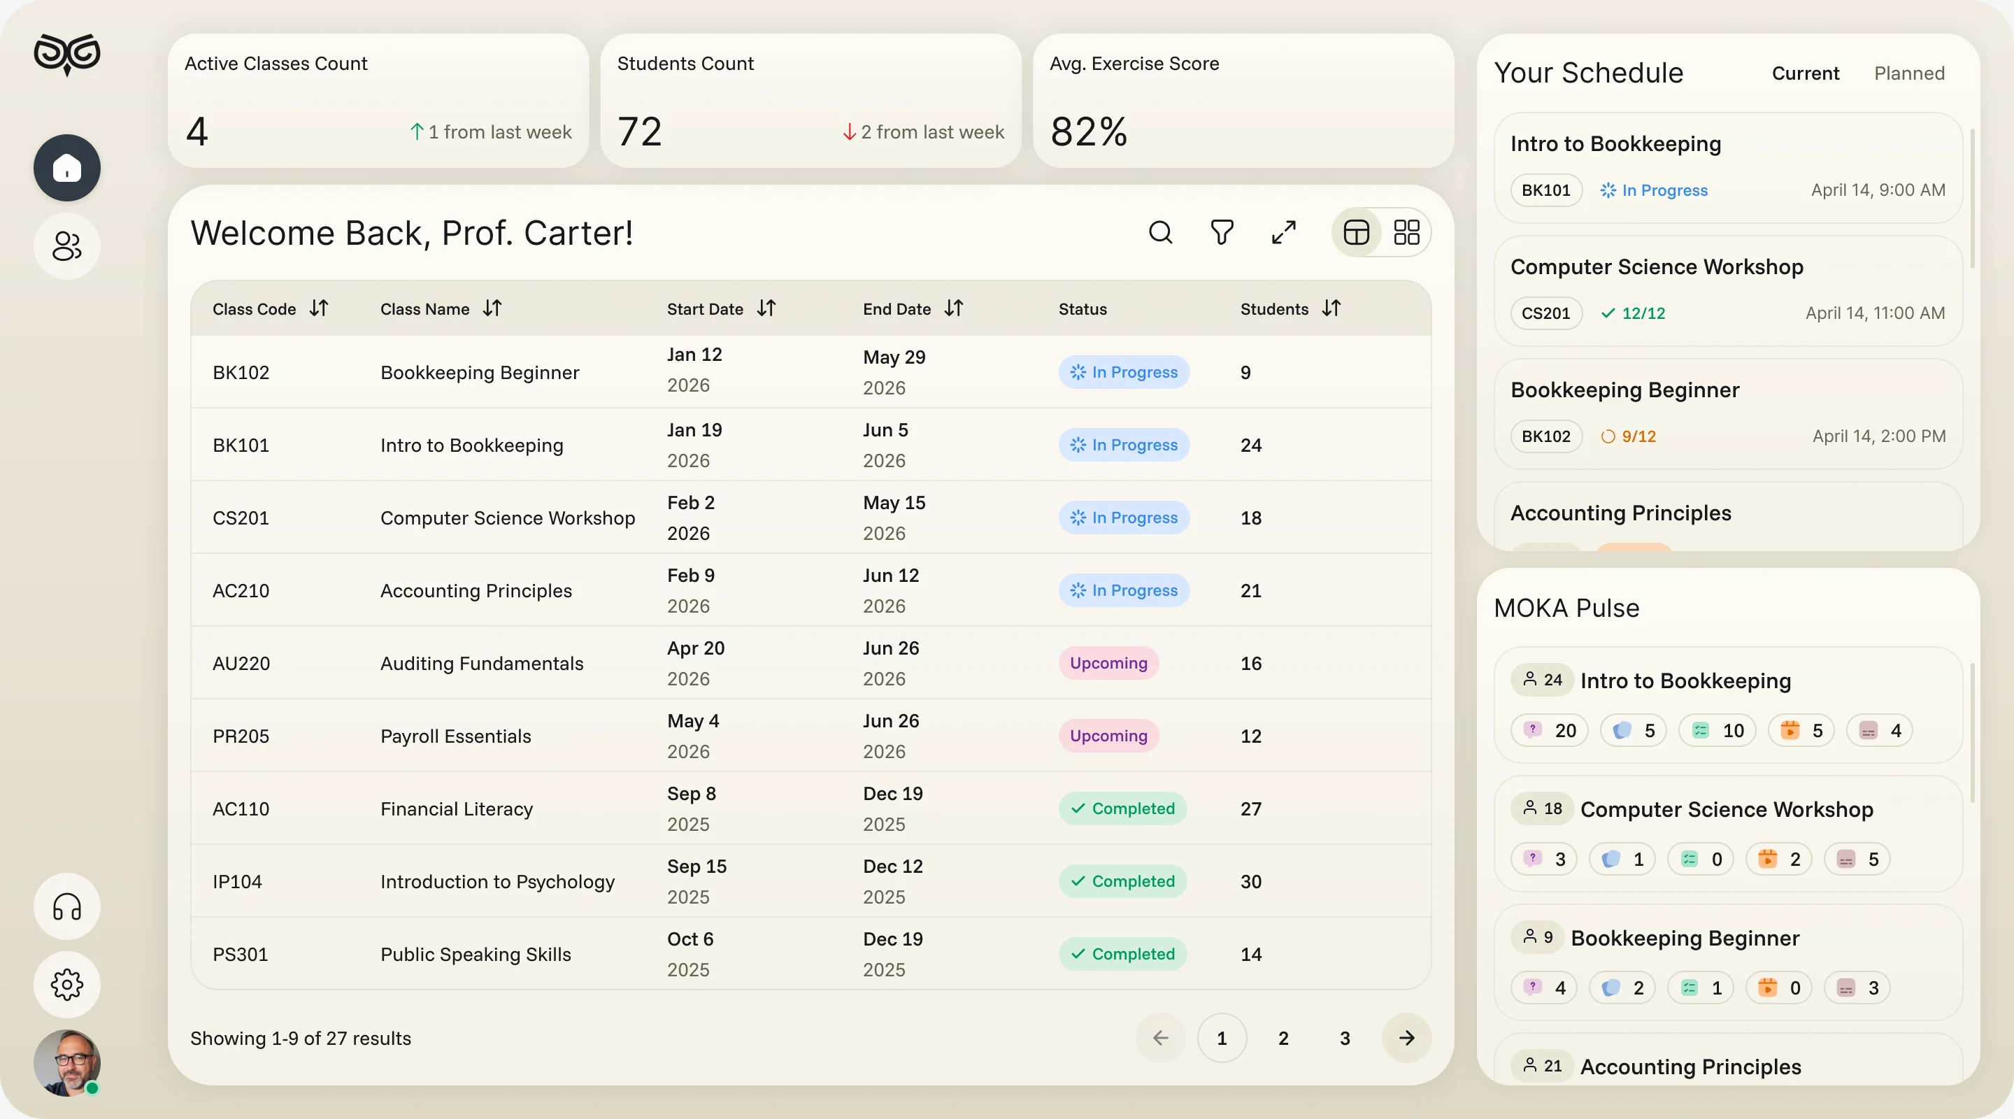Click In Progress badge for AC210
Viewport: 2014px width, 1119px height.
coord(1124,590)
